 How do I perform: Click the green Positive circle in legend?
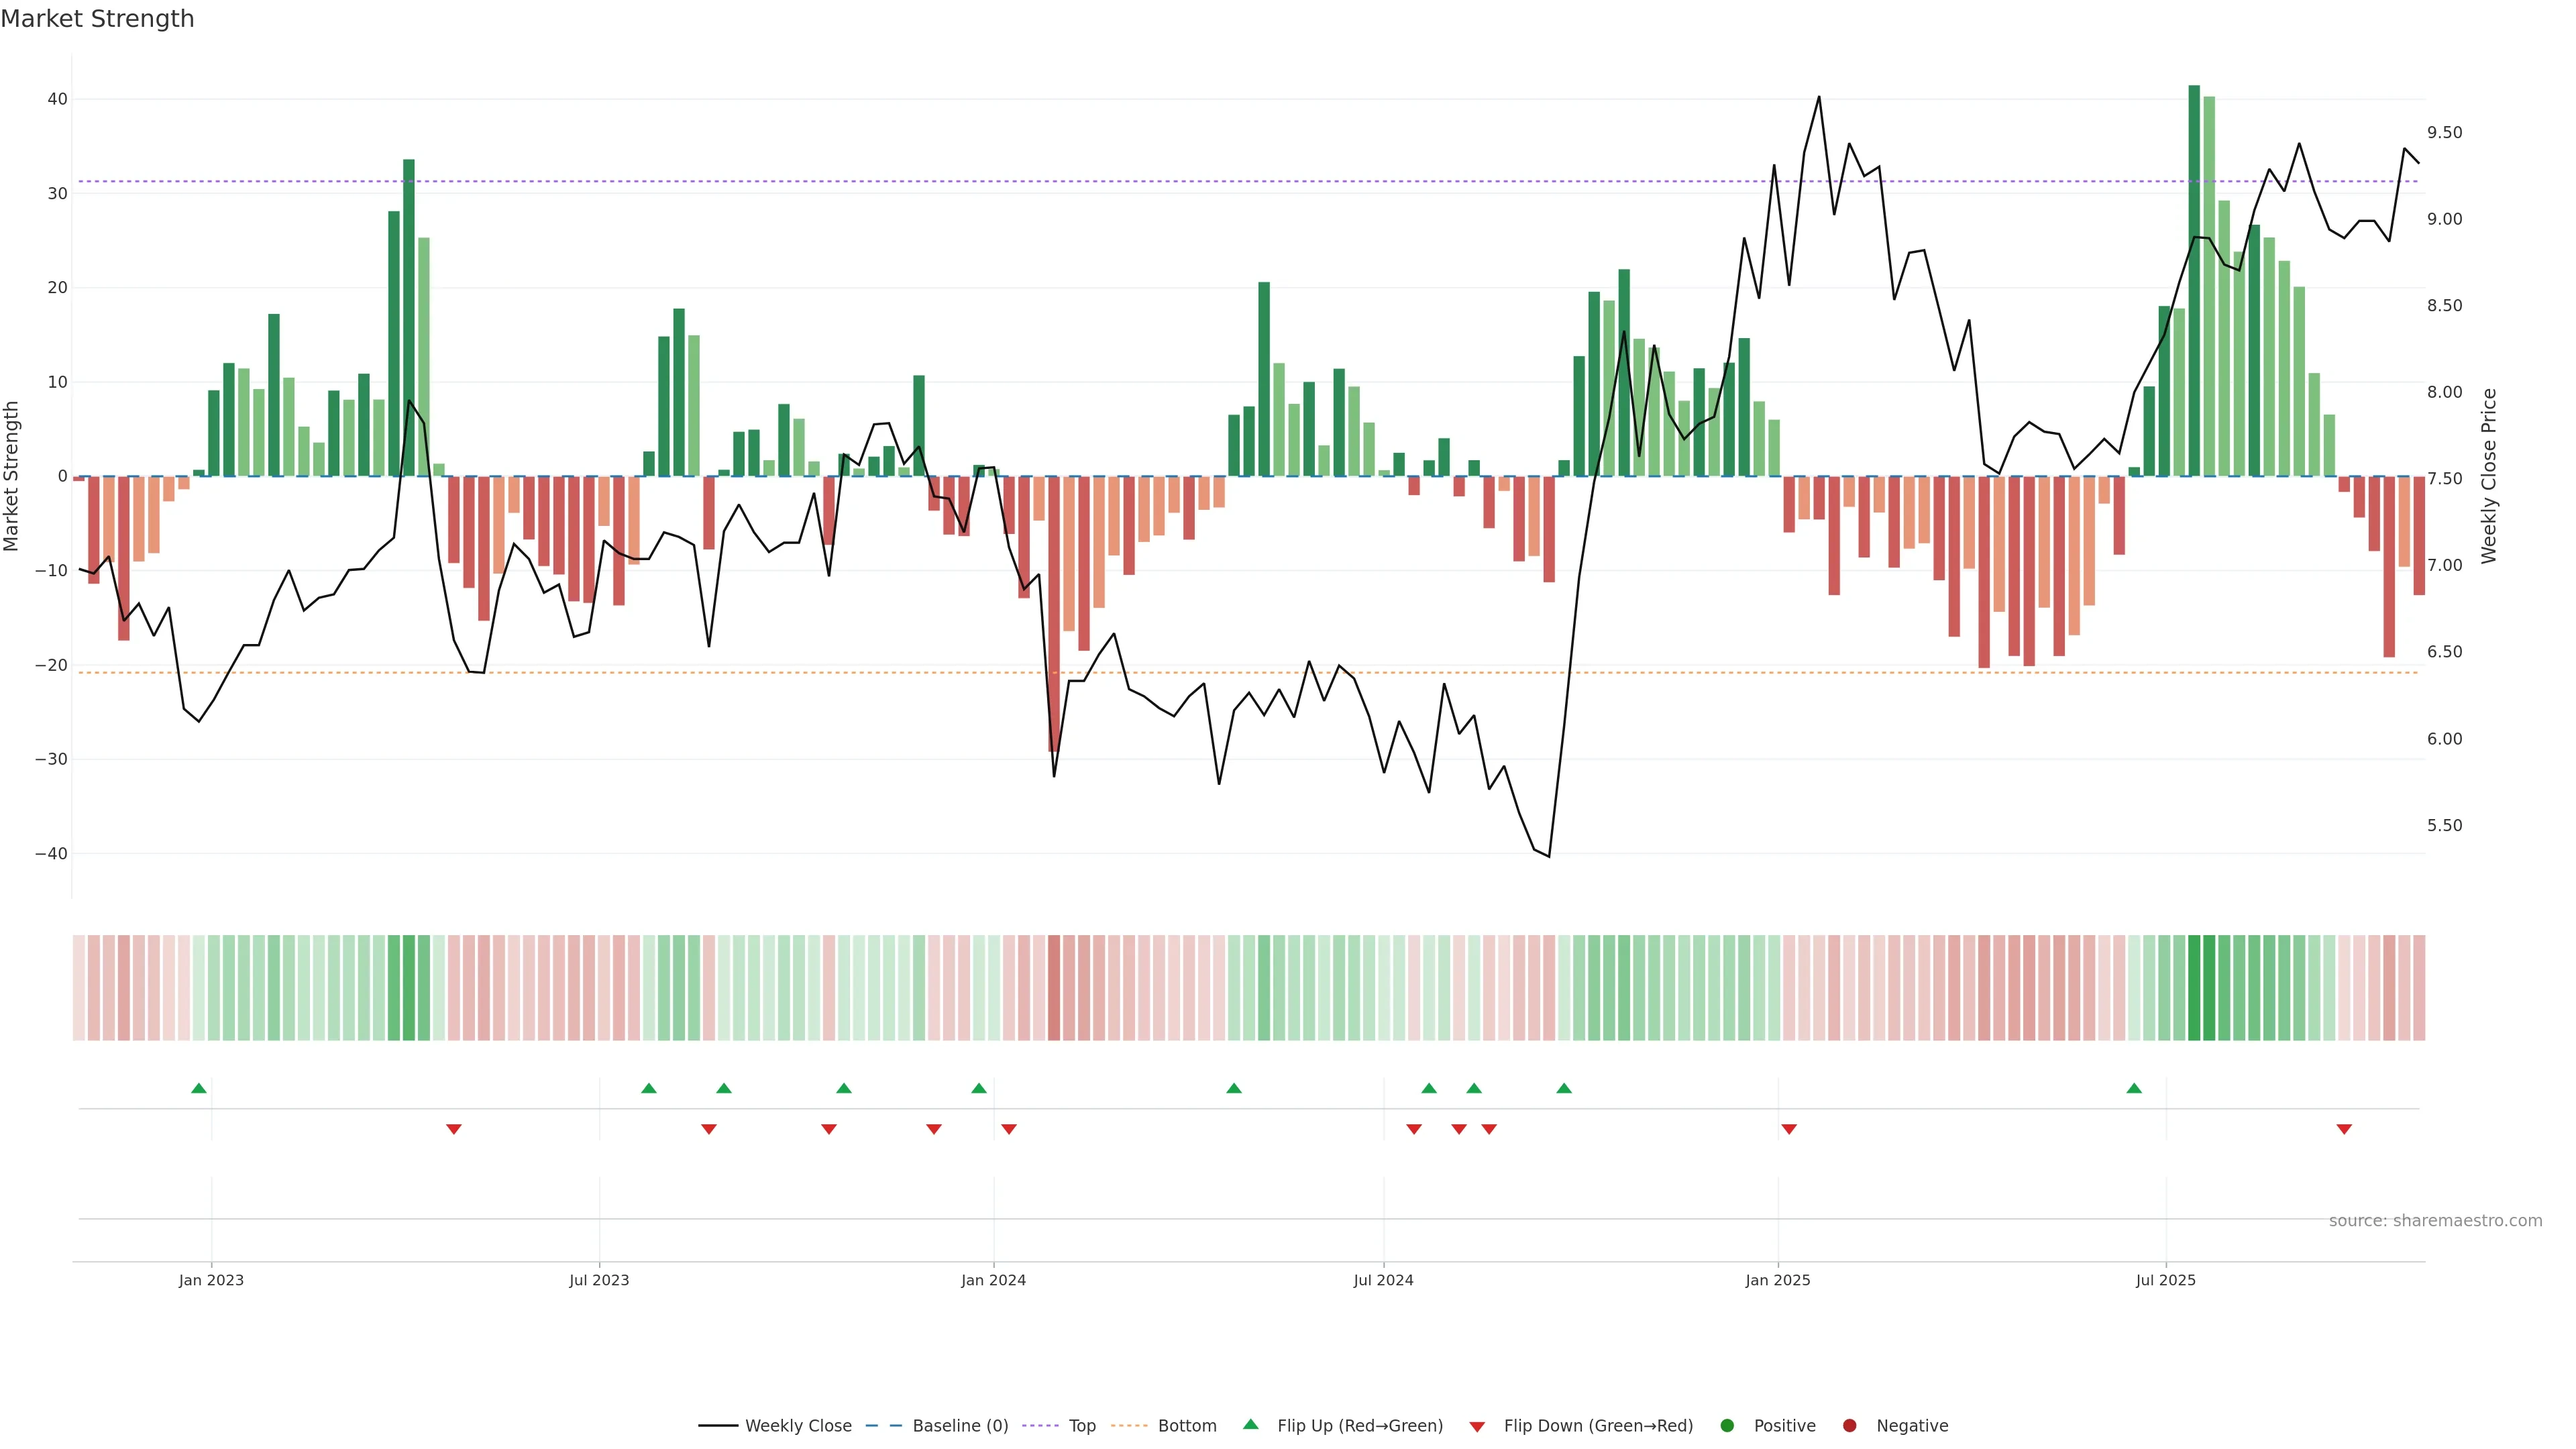click(1727, 1426)
